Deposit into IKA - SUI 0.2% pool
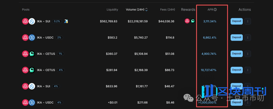 point(237,21)
